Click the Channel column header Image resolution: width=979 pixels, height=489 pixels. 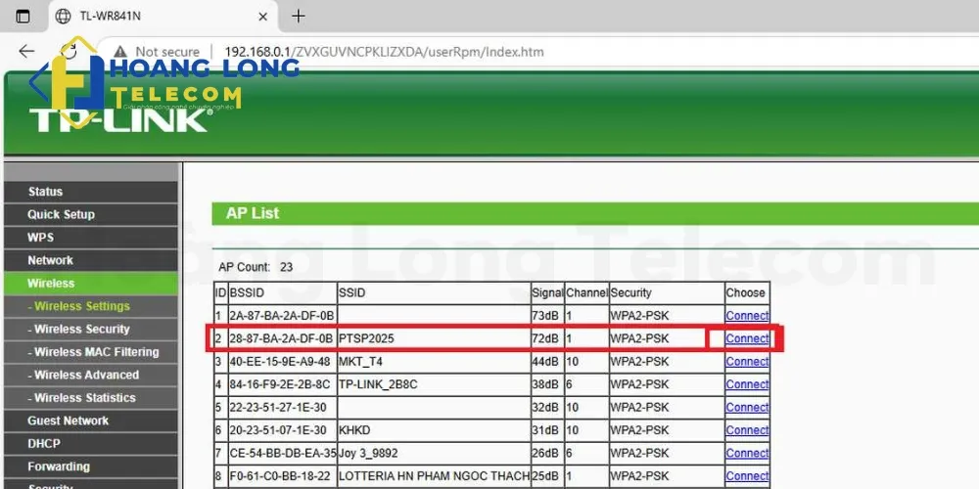click(x=586, y=292)
